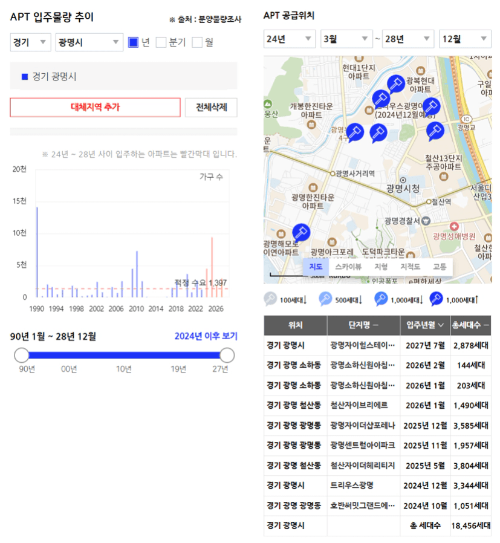The image size is (500, 543).
Task: Open the 3월 start-month dropdown
Action: tap(346, 39)
